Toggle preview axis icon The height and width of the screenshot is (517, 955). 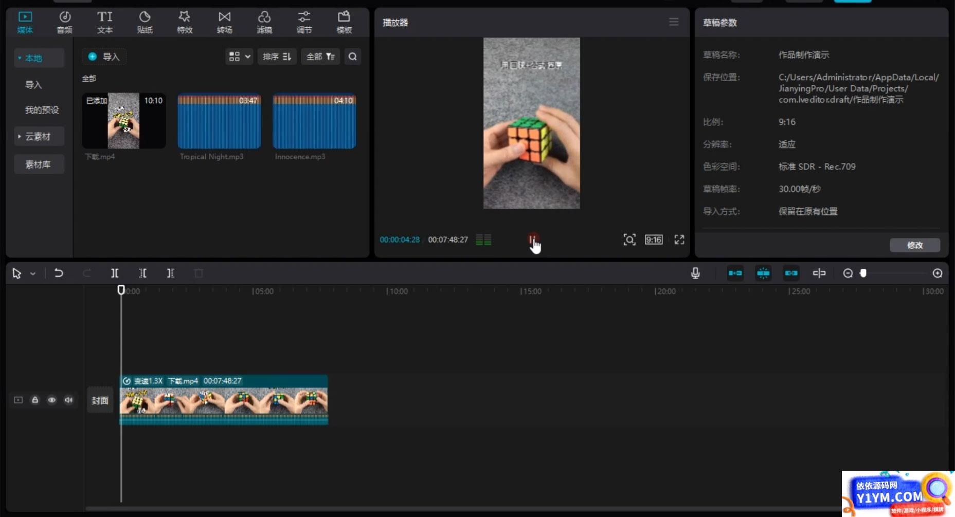(x=819, y=273)
